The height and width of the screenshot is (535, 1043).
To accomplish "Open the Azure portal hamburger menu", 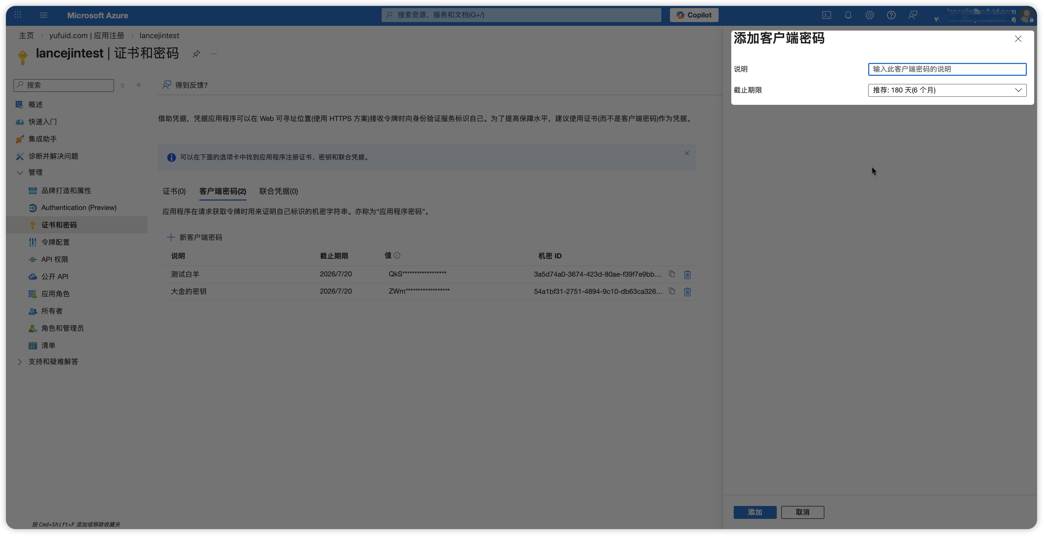I will 43,15.
